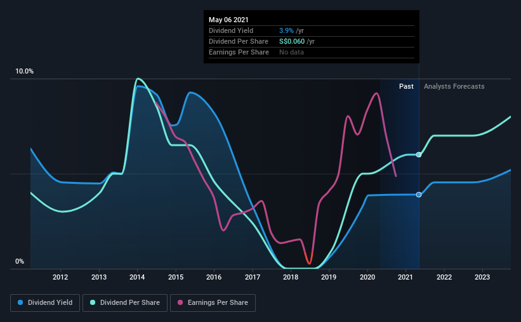Click the 3.9% dividend yield value
Viewport: 521px width, 322px height.
click(286, 30)
